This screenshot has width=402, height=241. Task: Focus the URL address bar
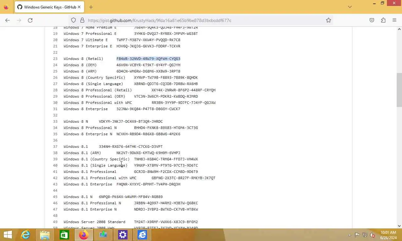[201, 20]
